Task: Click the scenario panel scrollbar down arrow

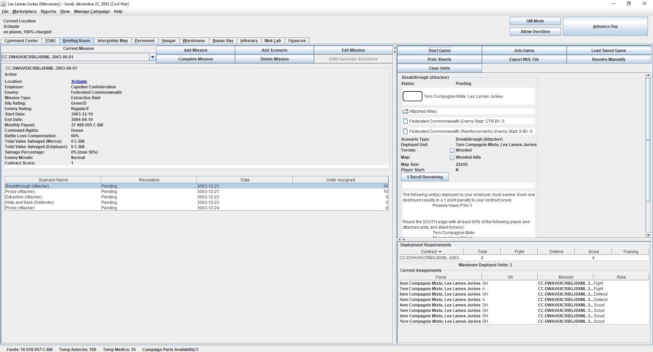Action: 648,234
